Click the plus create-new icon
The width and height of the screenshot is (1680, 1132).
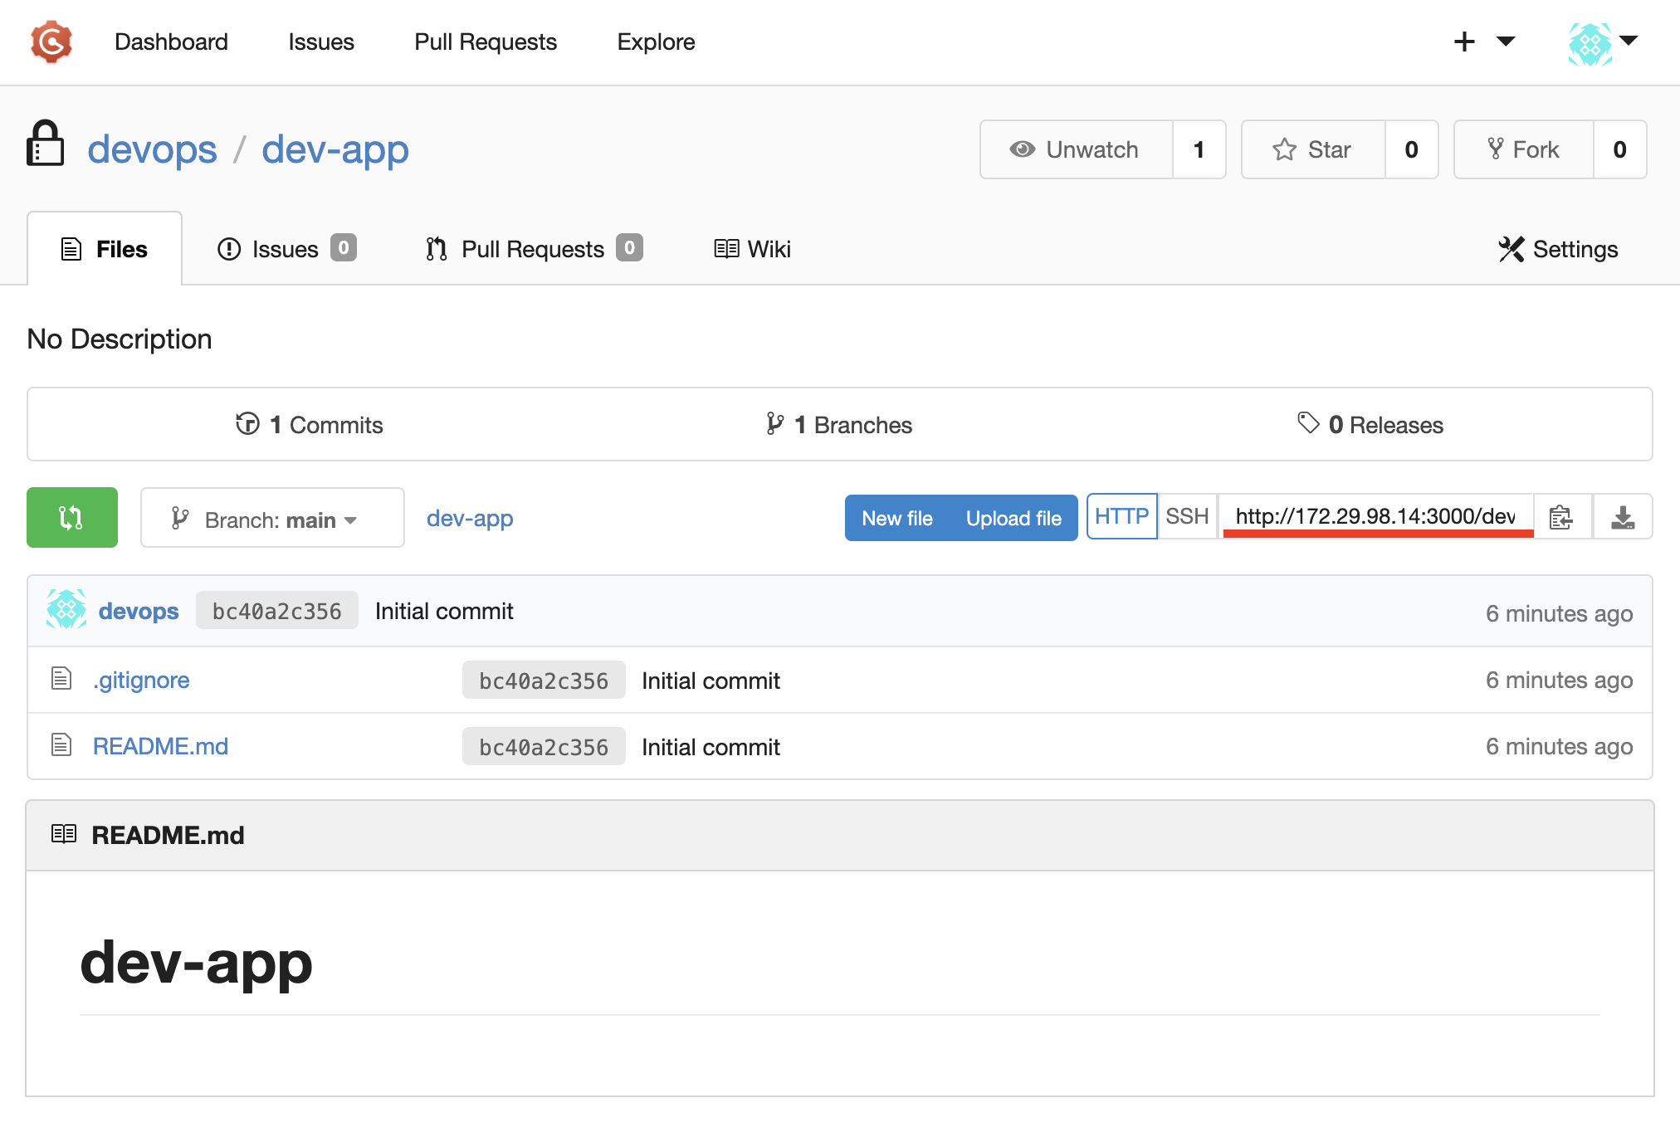coord(1464,41)
